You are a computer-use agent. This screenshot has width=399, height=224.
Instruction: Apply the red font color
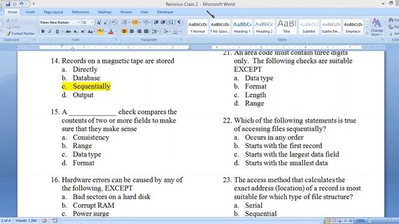[x=111, y=32]
